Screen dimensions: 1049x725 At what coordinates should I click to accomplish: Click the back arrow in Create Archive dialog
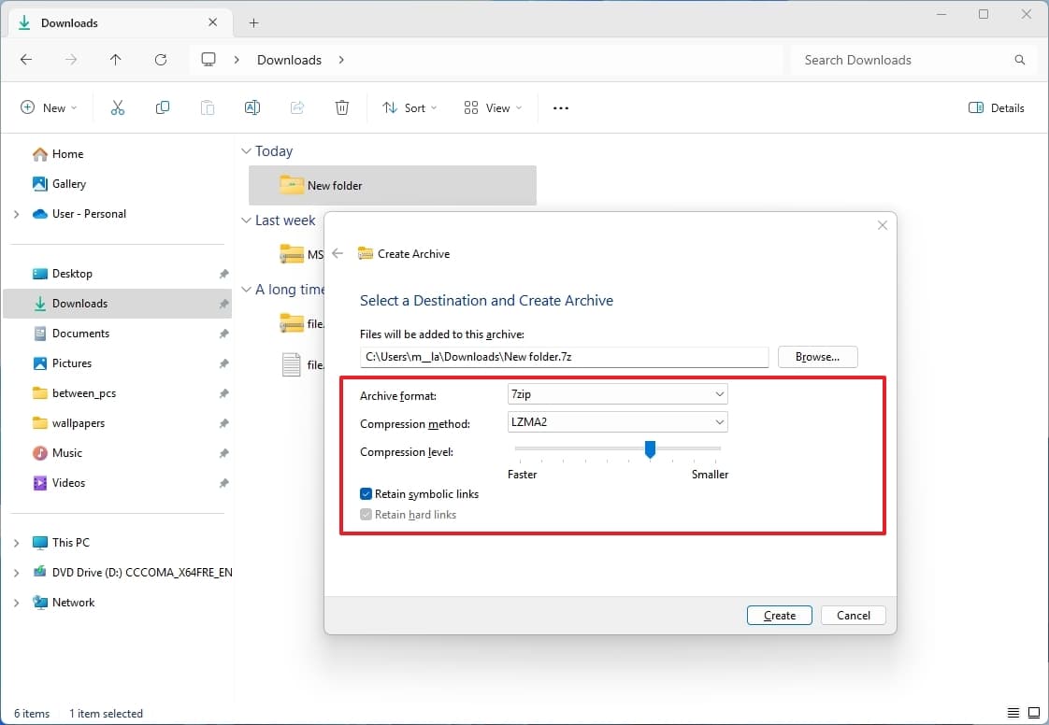click(338, 252)
